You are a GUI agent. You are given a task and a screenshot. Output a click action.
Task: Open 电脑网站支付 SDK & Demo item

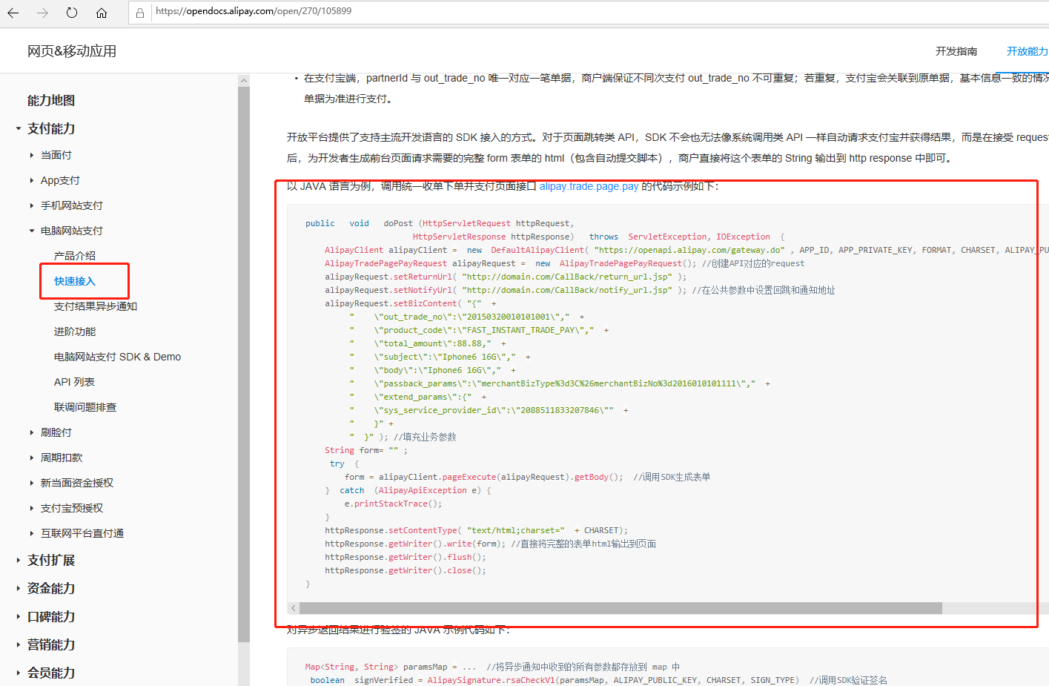coord(117,357)
